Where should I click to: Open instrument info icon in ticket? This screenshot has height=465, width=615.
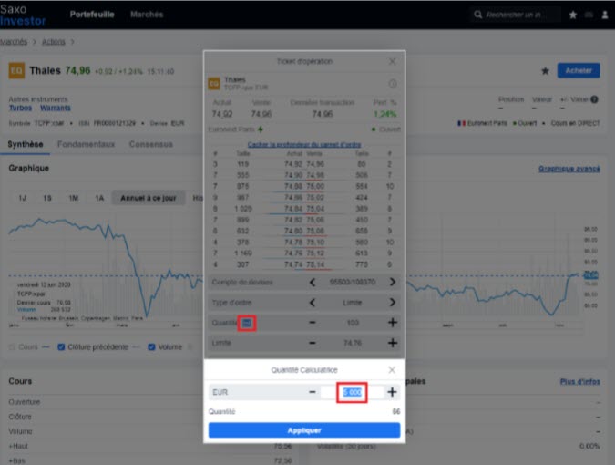(392, 84)
